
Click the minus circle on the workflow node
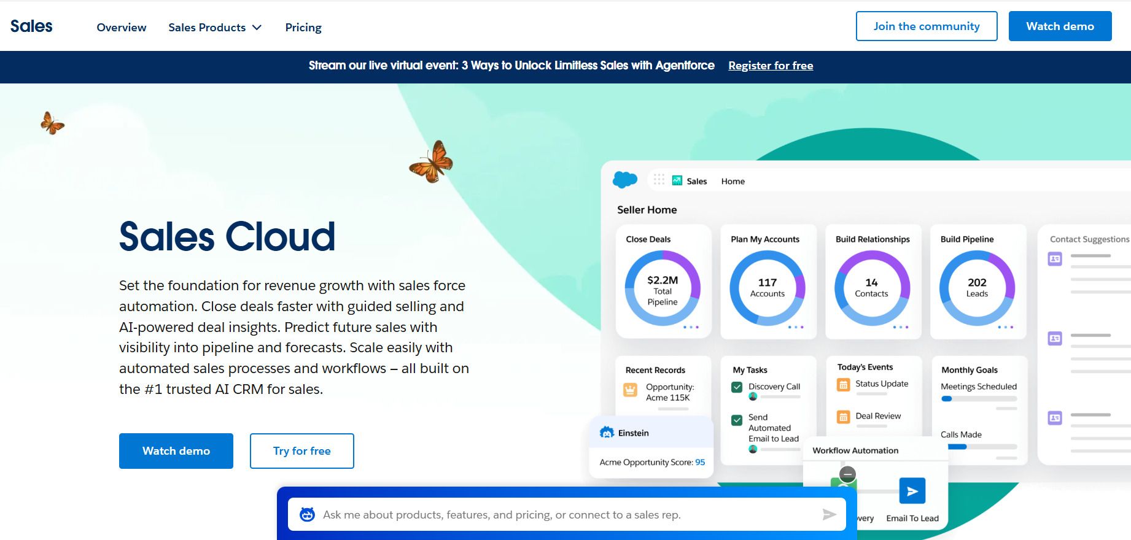click(847, 474)
